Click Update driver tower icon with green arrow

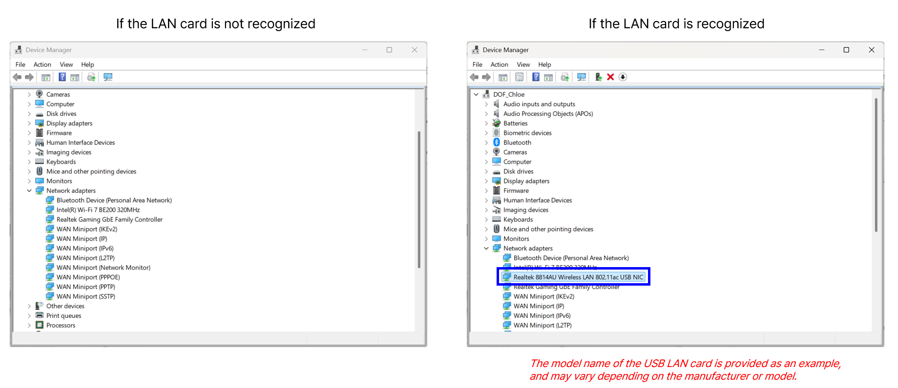598,77
